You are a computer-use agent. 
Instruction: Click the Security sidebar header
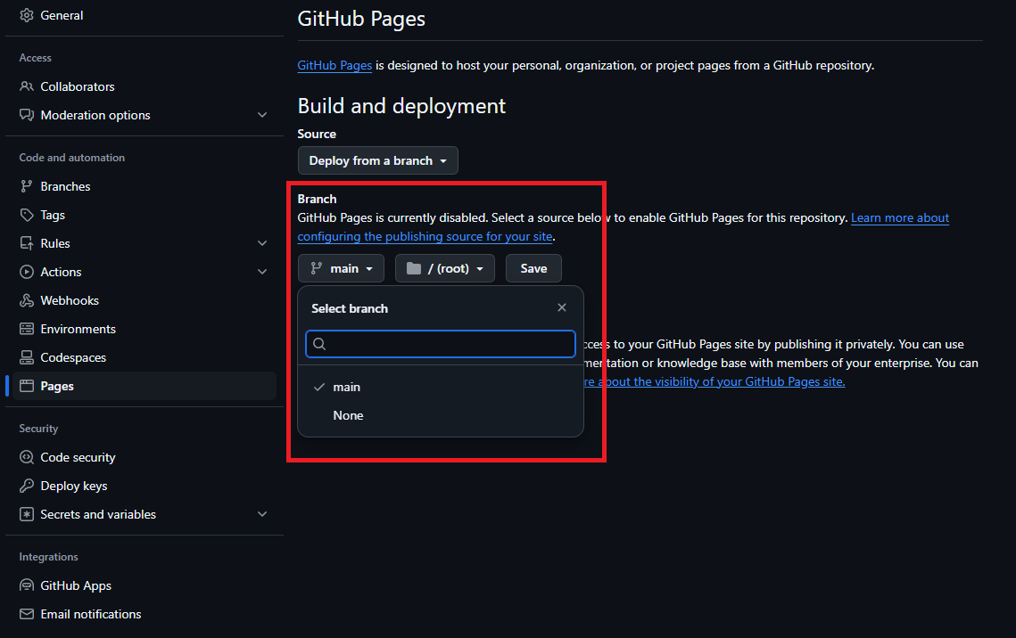(x=38, y=429)
